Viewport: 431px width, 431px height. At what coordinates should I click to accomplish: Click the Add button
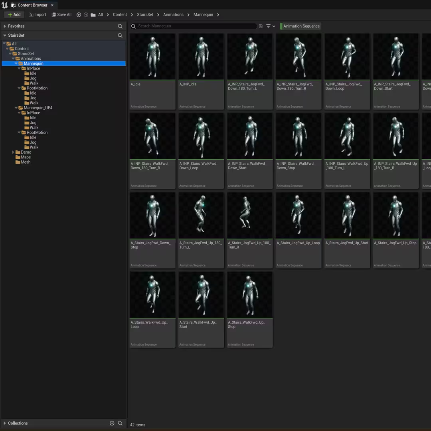[14, 15]
